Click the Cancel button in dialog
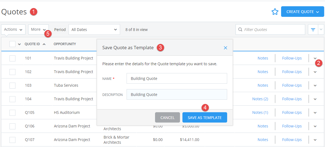This screenshot has width=325, height=147. point(168,117)
